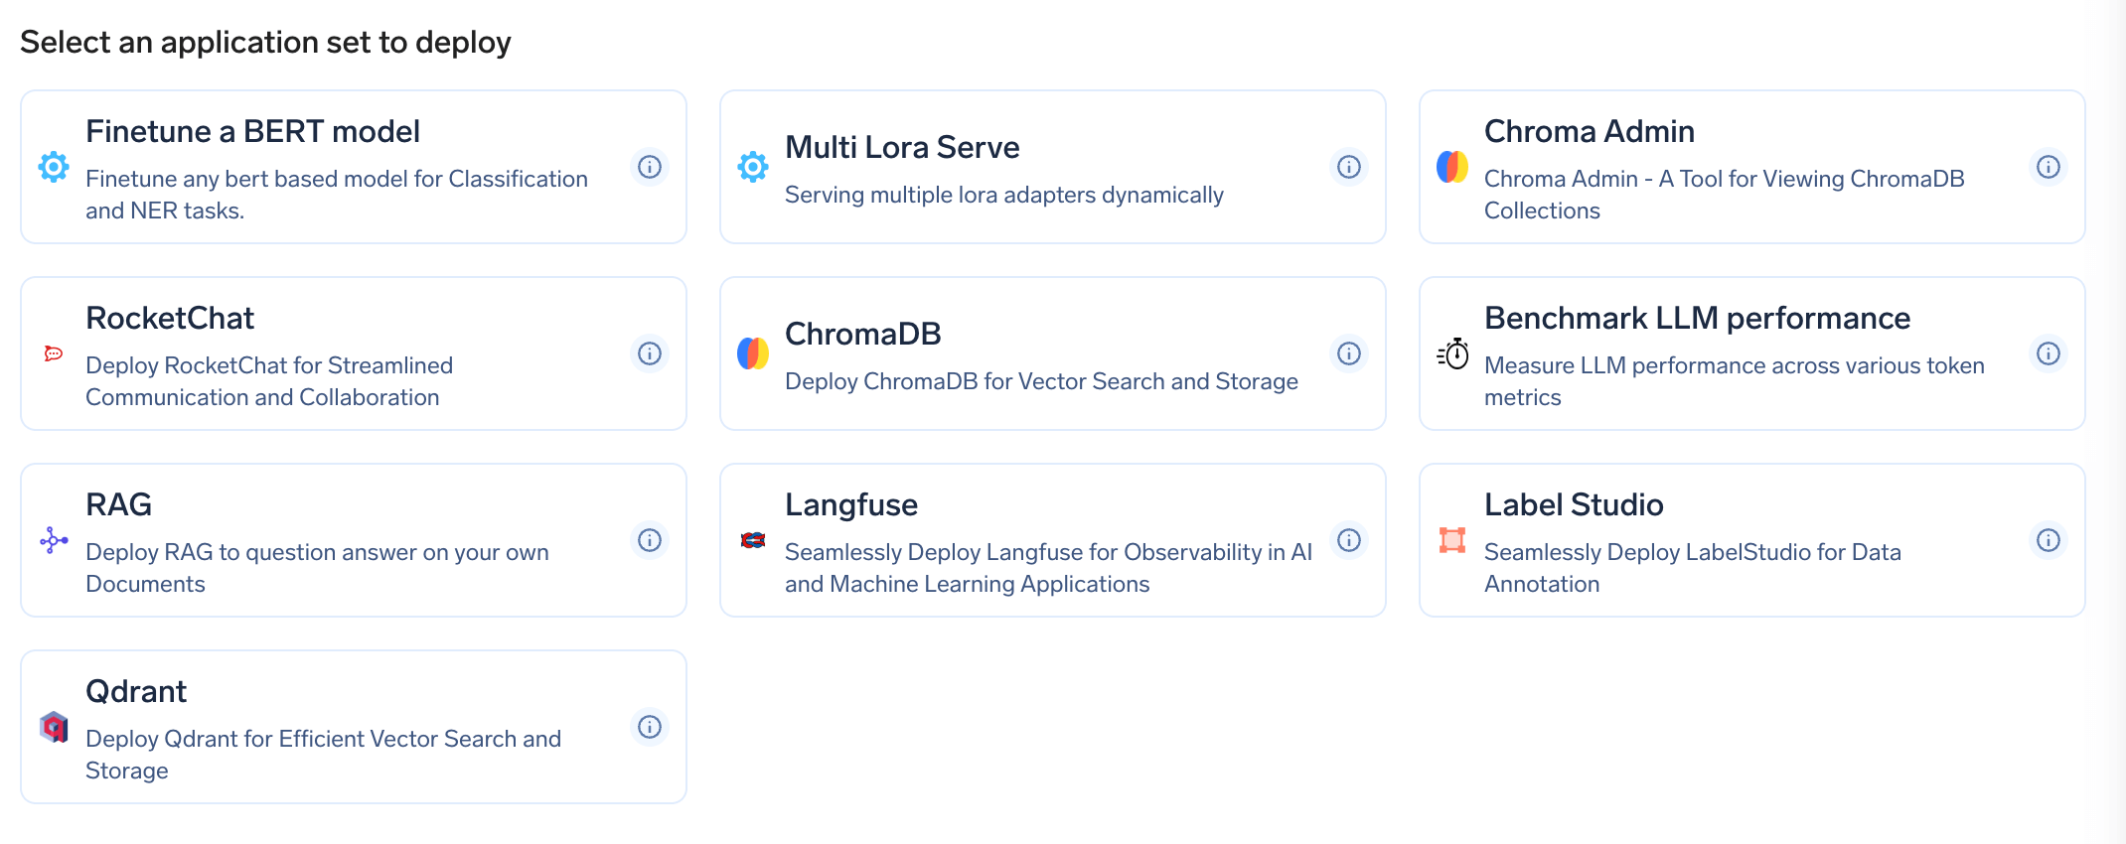Viewport: 2126px width, 844px height.
Task: Open the info icon on the Qdrant card
Action: 650,727
